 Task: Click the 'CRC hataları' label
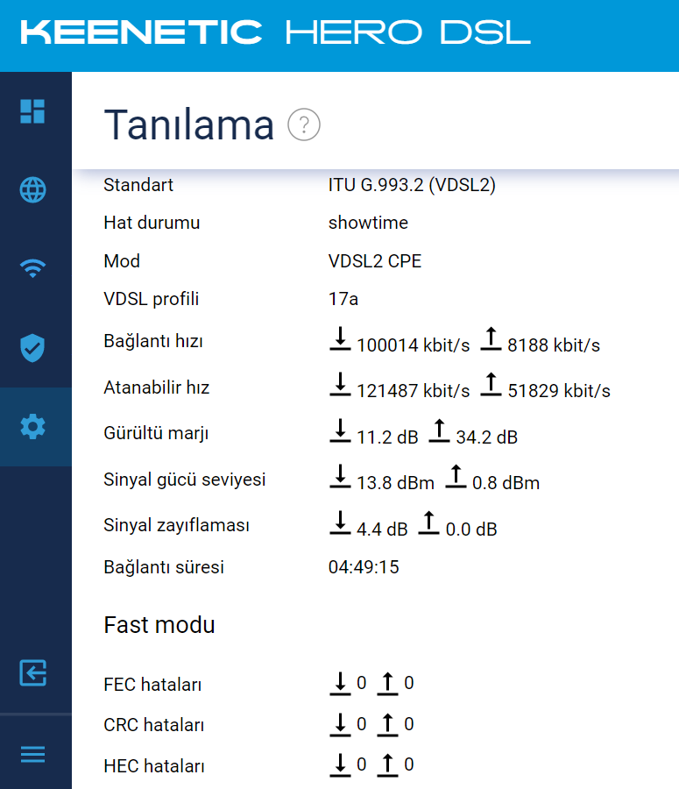pyautogui.click(x=154, y=725)
